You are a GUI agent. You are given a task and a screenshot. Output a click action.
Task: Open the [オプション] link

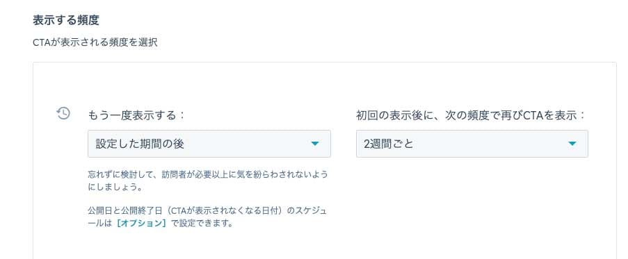click(x=141, y=224)
